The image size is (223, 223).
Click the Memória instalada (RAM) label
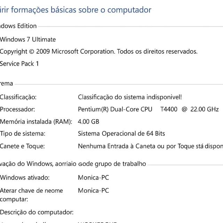[x=36, y=122]
